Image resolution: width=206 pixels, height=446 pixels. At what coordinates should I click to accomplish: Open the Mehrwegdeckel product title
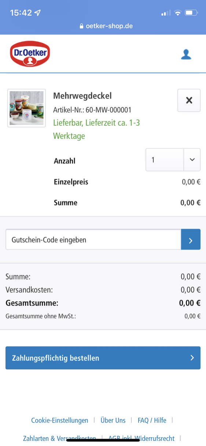coord(82,96)
